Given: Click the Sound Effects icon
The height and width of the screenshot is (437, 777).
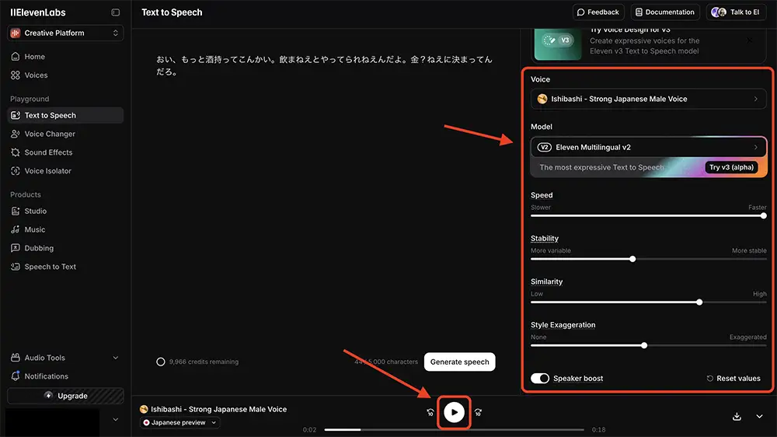Looking at the screenshot, I should [16, 152].
